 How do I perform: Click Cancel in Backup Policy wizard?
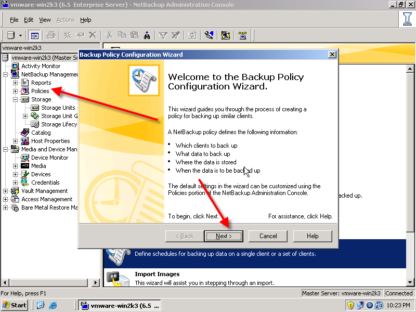[x=268, y=236]
